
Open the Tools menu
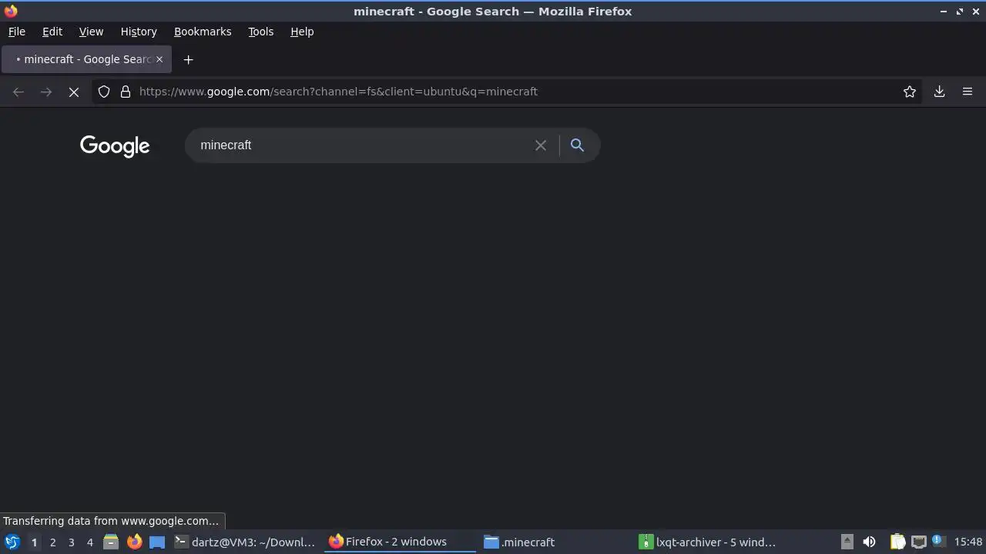click(261, 32)
